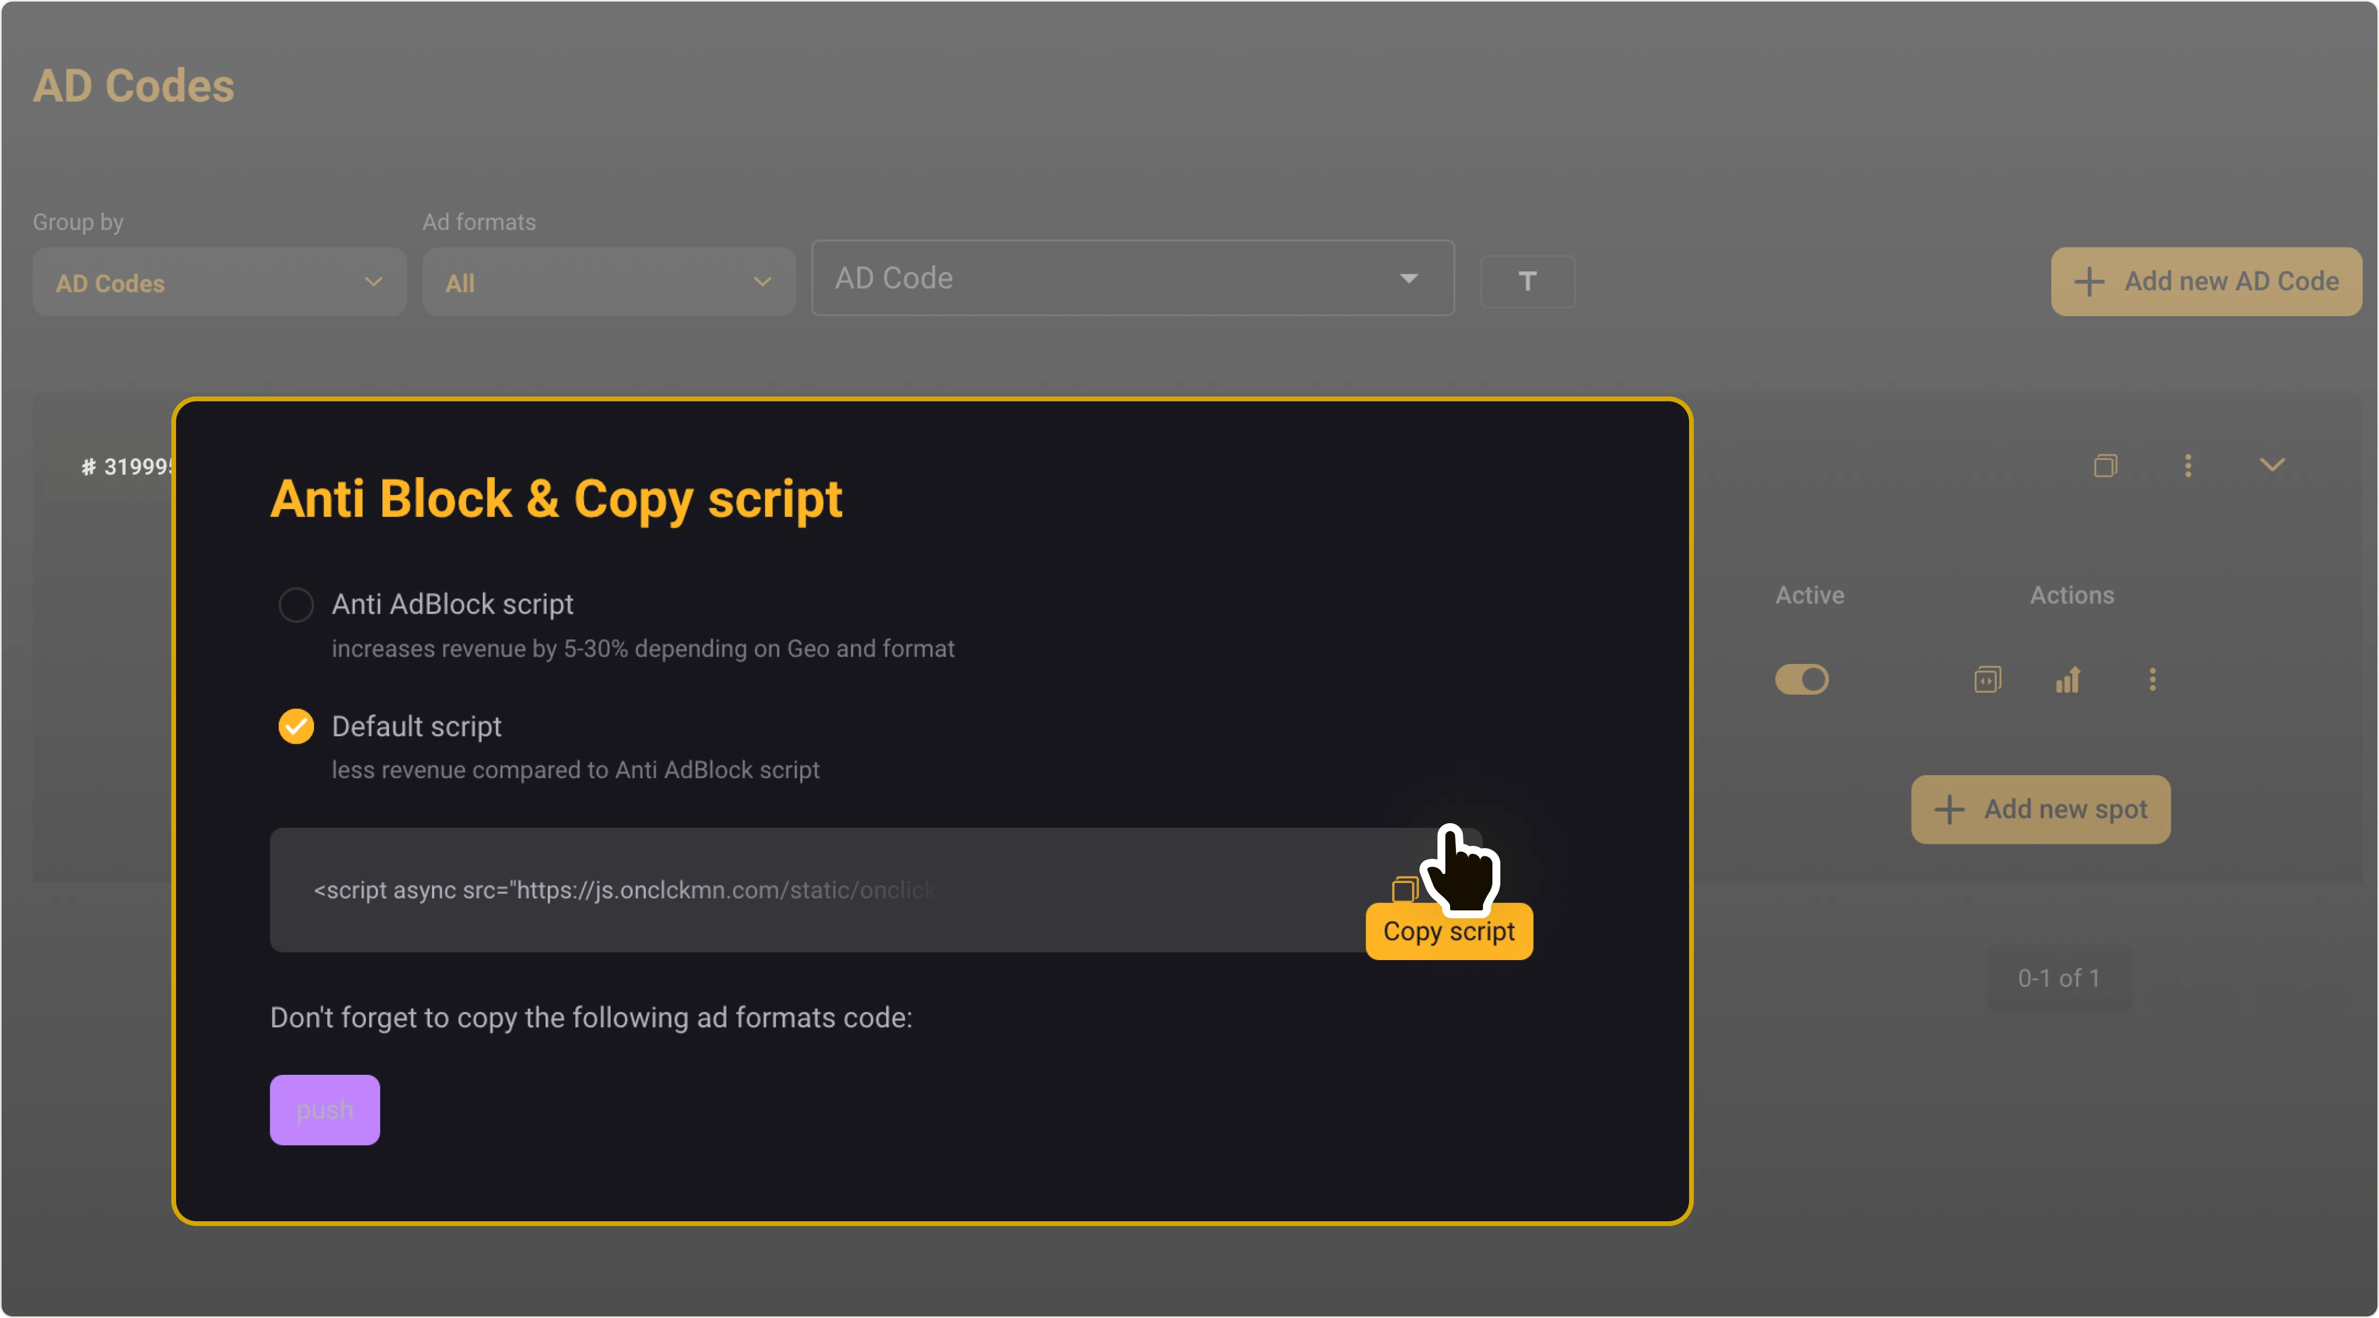Click the Copy script button

click(x=1448, y=931)
